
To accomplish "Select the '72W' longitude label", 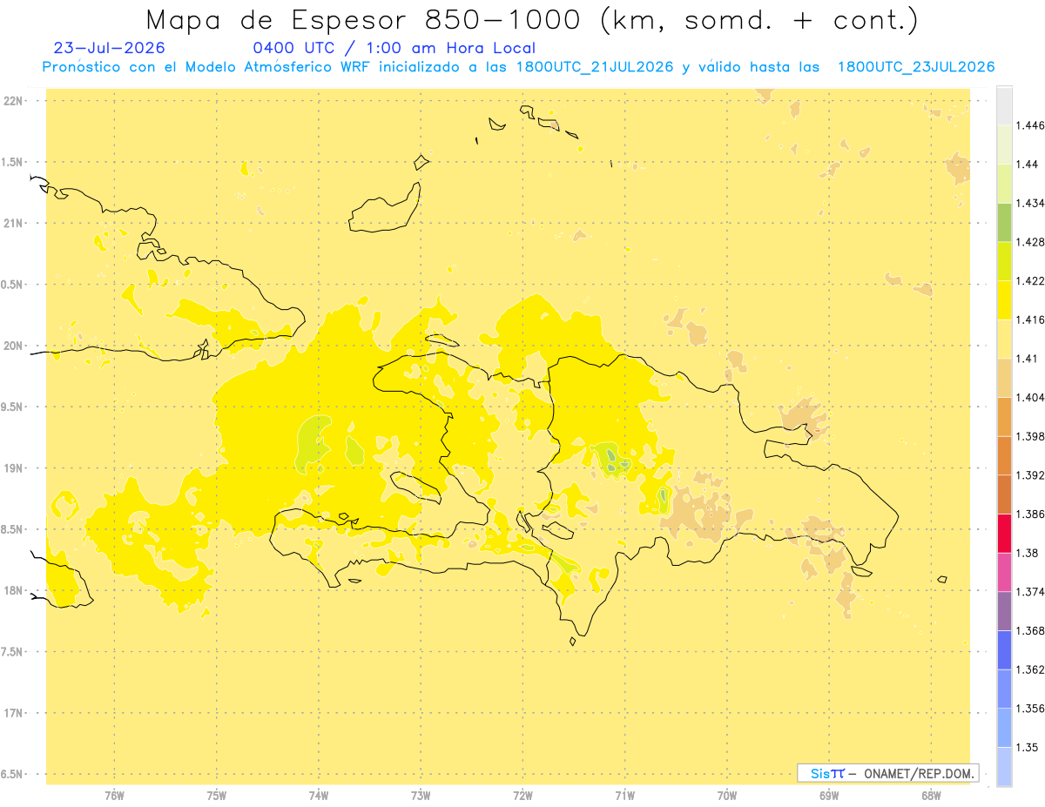I will pos(522,796).
